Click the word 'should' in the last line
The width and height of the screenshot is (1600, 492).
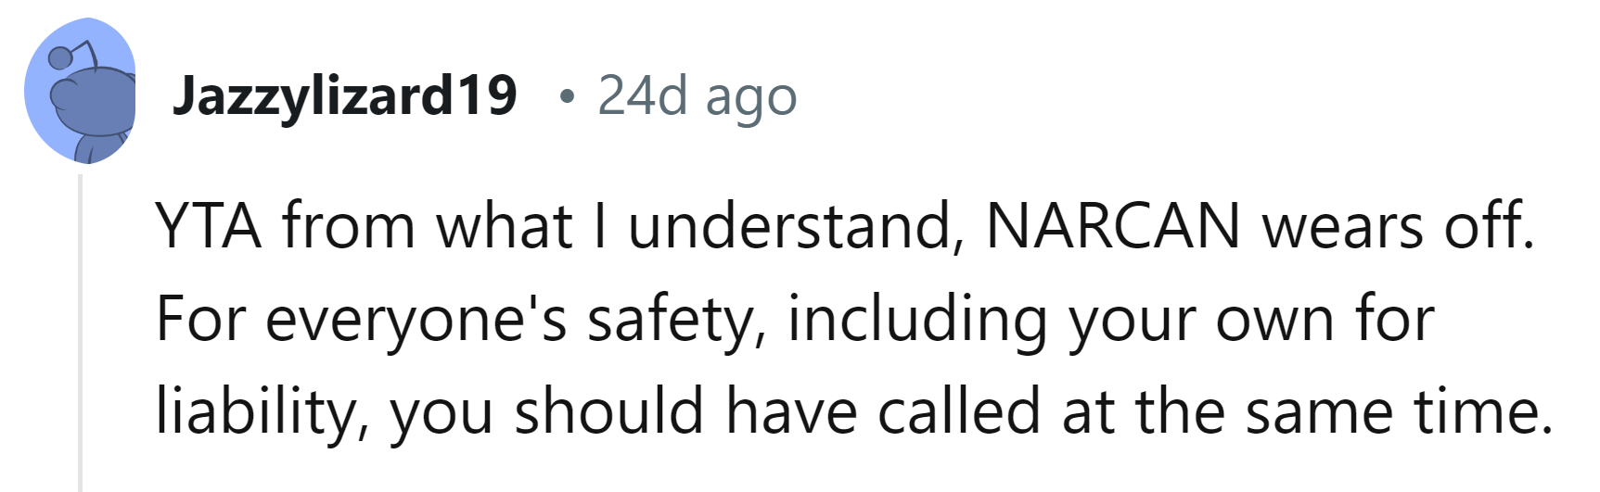(x=609, y=411)
